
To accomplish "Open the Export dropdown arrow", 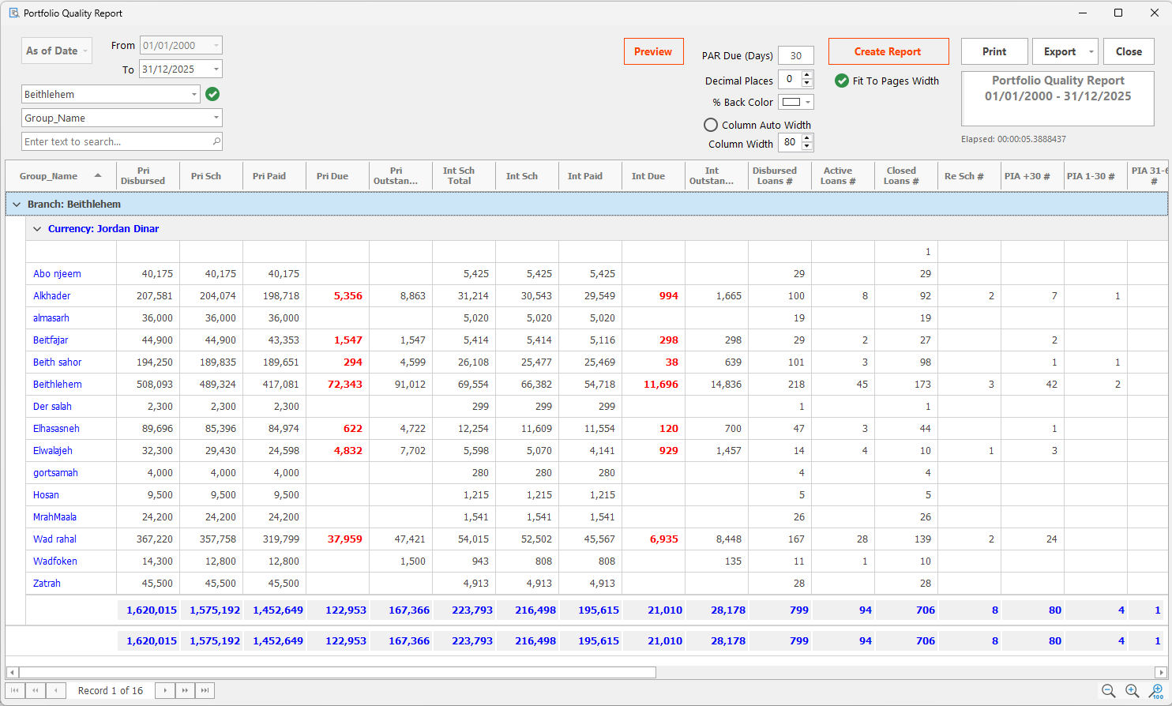I will [x=1091, y=51].
